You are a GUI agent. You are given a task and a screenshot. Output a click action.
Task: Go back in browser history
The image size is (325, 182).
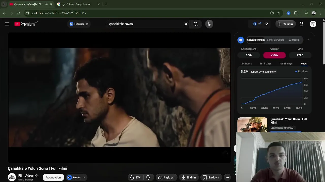[x=4, y=13]
